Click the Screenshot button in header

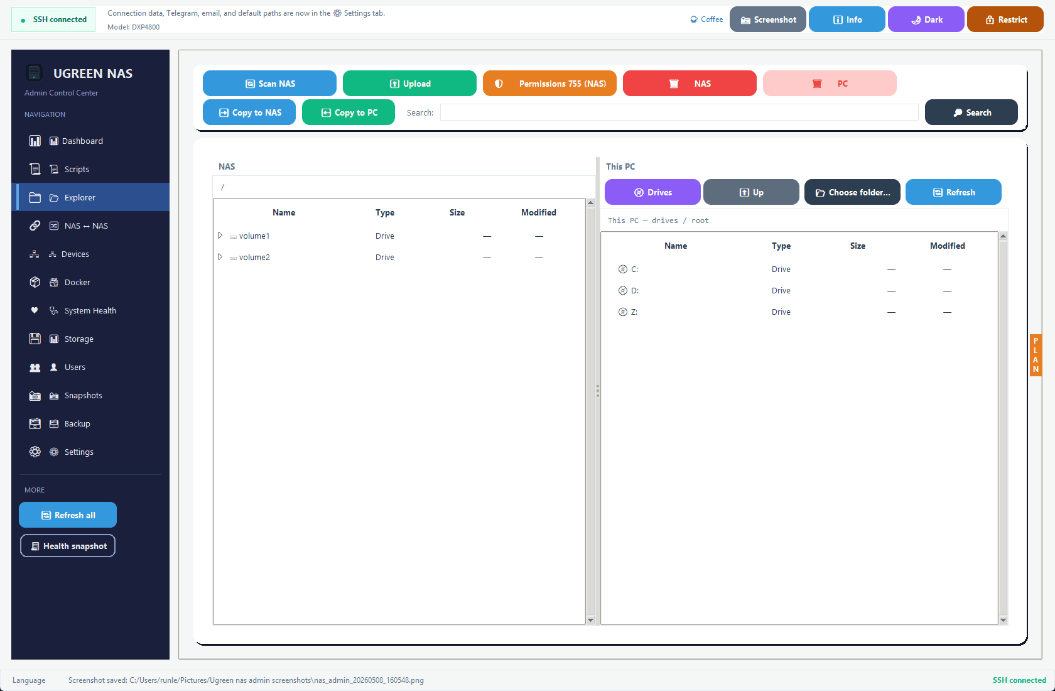pyautogui.click(x=768, y=19)
